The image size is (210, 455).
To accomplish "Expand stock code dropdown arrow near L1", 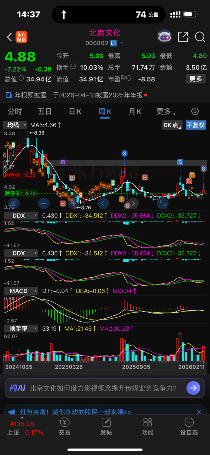I will (122, 43).
